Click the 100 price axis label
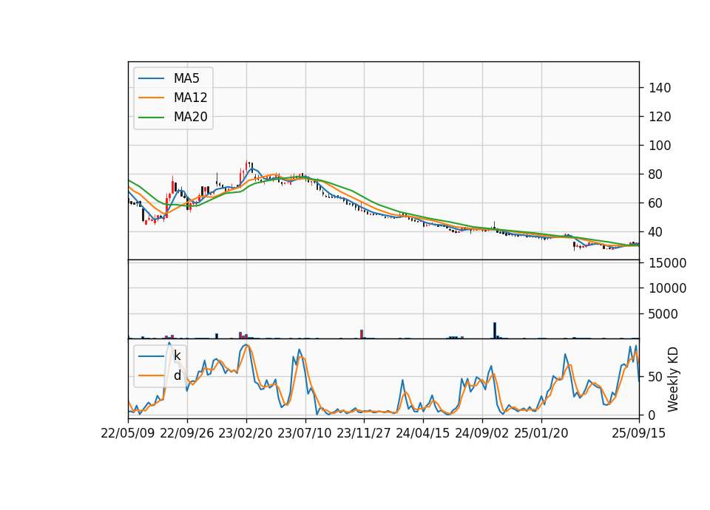 point(659,146)
